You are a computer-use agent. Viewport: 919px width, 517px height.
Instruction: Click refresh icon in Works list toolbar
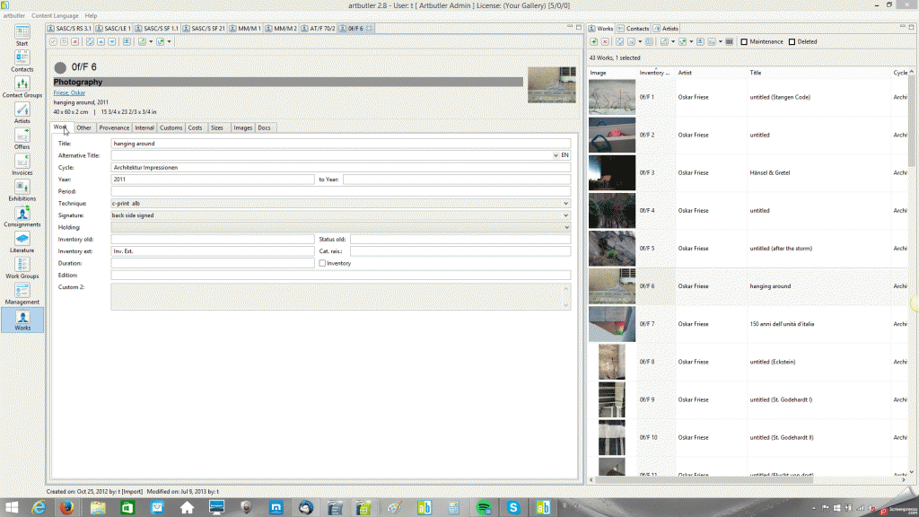tap(619, 41)
